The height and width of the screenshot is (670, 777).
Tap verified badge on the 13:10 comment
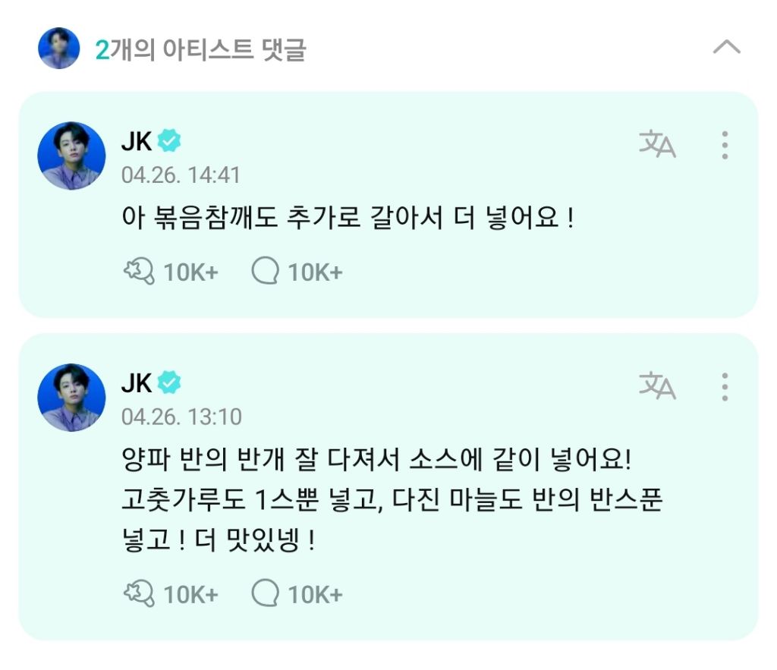coord(169,382)
